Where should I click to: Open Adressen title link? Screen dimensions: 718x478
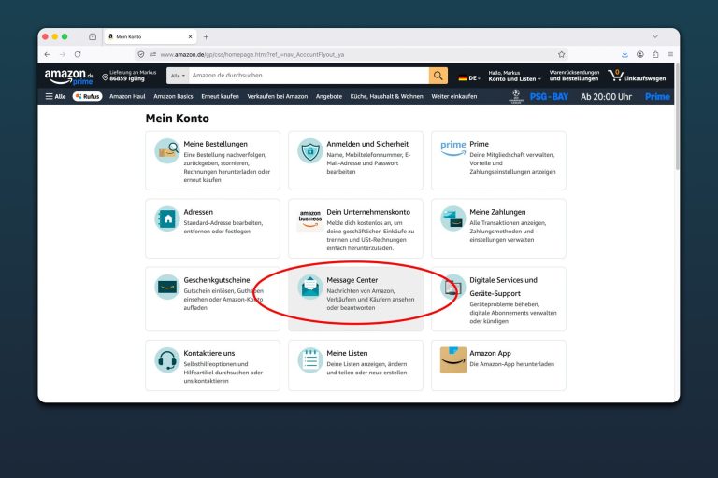tap(198, 212)
